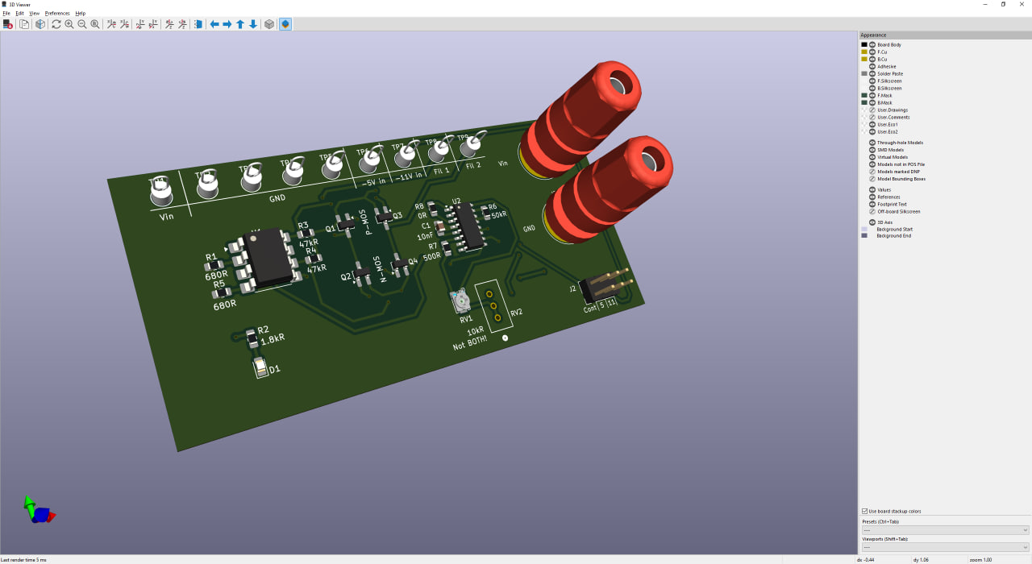The height and width of the screenshot is (564, 1032).
Task: Click the F.Cu color swatch
Action: [x=864, y=52]
